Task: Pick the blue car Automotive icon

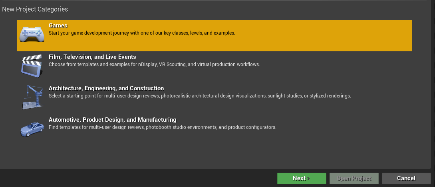Action: 32,128
